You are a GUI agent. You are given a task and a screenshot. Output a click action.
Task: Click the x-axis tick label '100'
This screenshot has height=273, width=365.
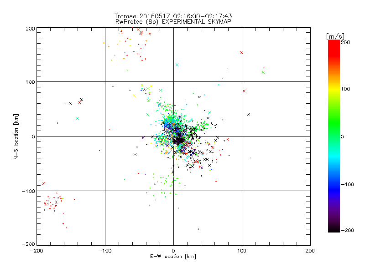click(242, 251)
